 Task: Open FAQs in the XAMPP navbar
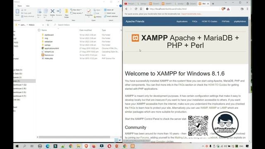click(195, 22)
